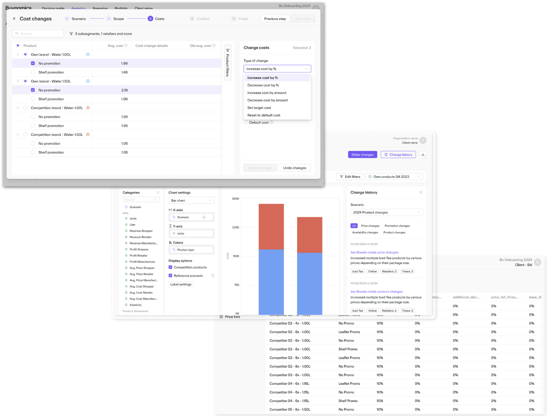The width and height of the screenshot is (549, 416).
Task: Click the info icon next to Avg. cost
Action: coord(126,45)
